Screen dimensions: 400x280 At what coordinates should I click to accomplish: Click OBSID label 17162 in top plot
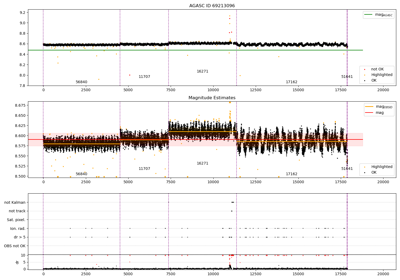point(291,82)
